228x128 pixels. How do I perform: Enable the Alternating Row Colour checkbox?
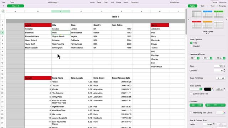(191, 113)
